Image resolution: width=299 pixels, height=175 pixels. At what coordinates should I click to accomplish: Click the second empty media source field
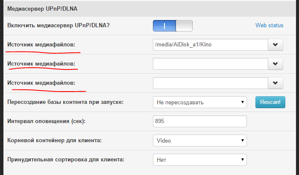click(x=210, y=63)
